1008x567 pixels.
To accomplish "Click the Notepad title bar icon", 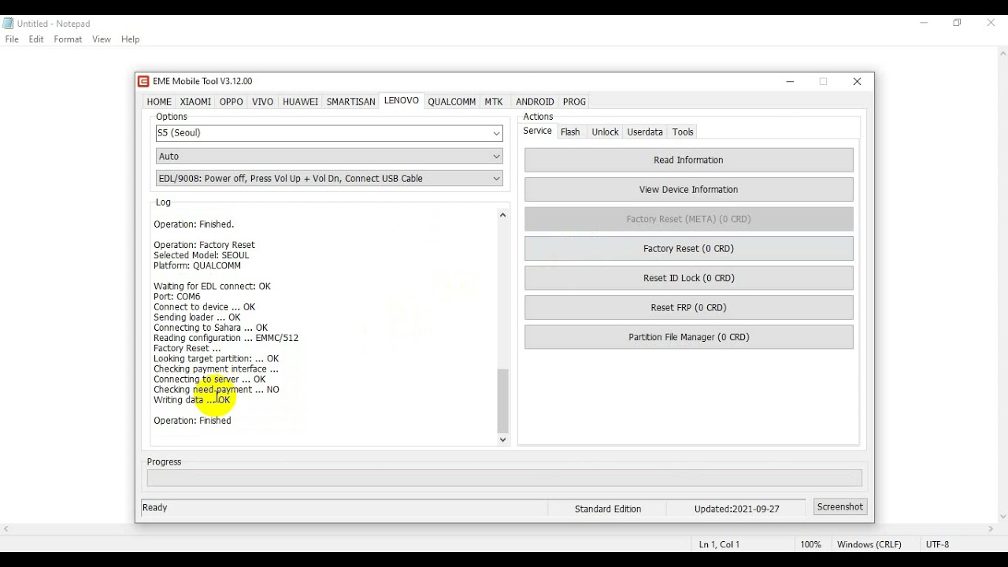I will coord(8,24).
